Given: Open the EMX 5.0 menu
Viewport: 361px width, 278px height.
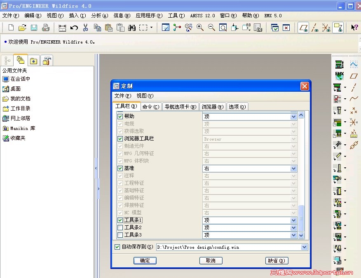Looking at the screenshot, I should (x=273, y=16).
